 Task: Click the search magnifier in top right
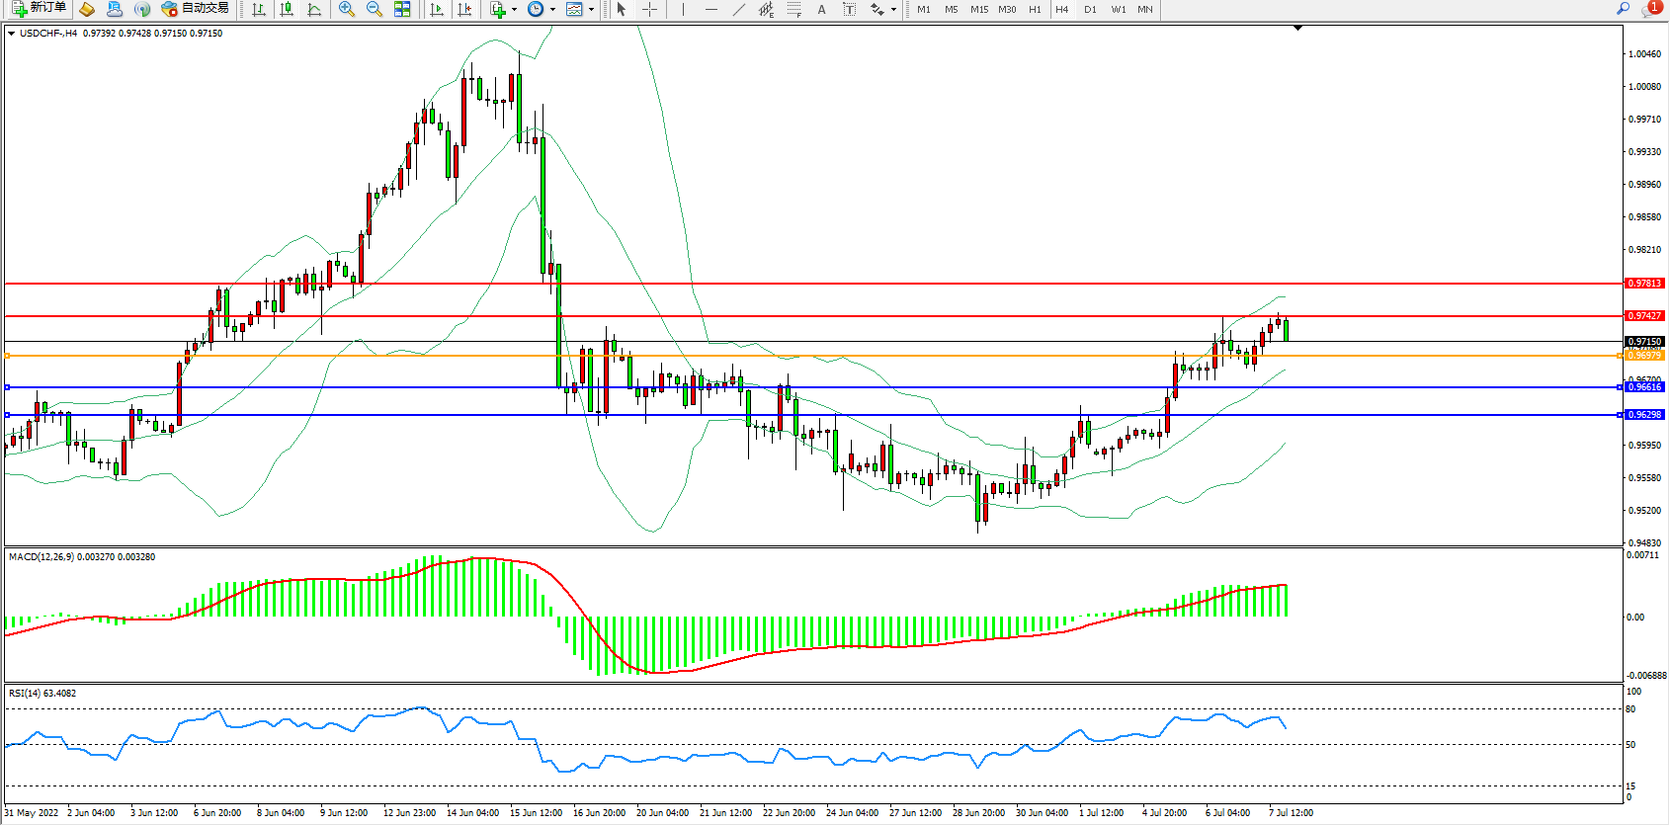[x=1623, y=9]
